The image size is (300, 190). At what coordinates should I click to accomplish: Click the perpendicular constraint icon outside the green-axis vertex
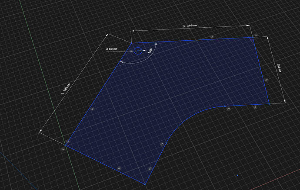tap(63, 149)
